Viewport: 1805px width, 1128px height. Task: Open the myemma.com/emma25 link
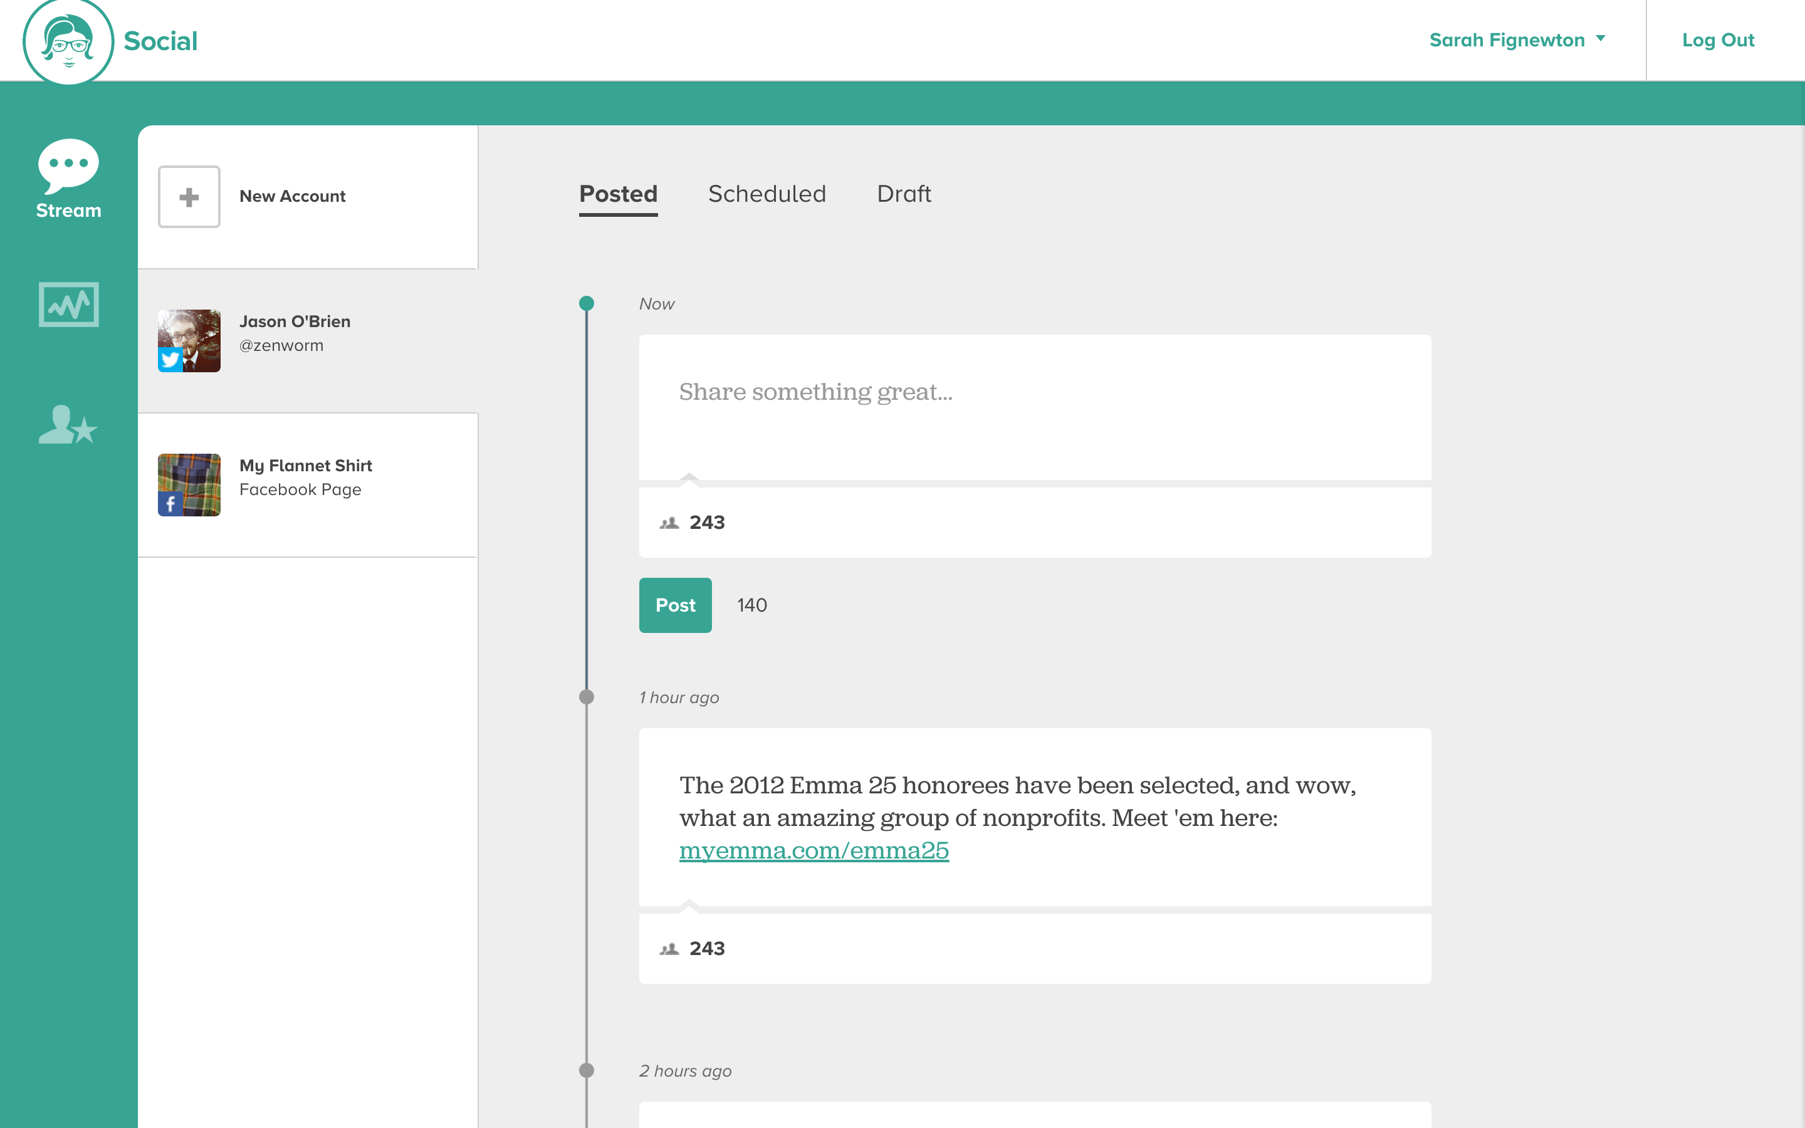814,850
